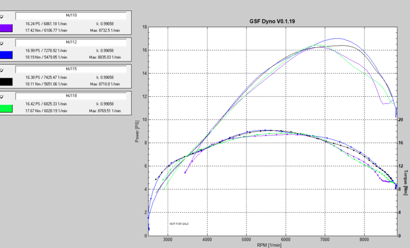
Task: Click the 'RPM [1/min]' axis label
Action: [x=270, y=245]
